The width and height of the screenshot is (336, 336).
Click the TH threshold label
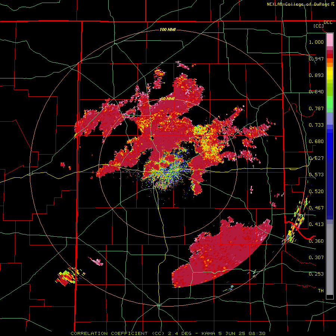tap(321, 290)
